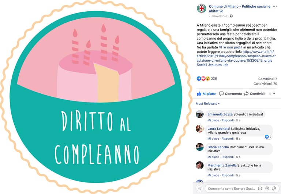Click the VITA non profit page link
This screenshot has width=281, height=194.
(231, 47)
